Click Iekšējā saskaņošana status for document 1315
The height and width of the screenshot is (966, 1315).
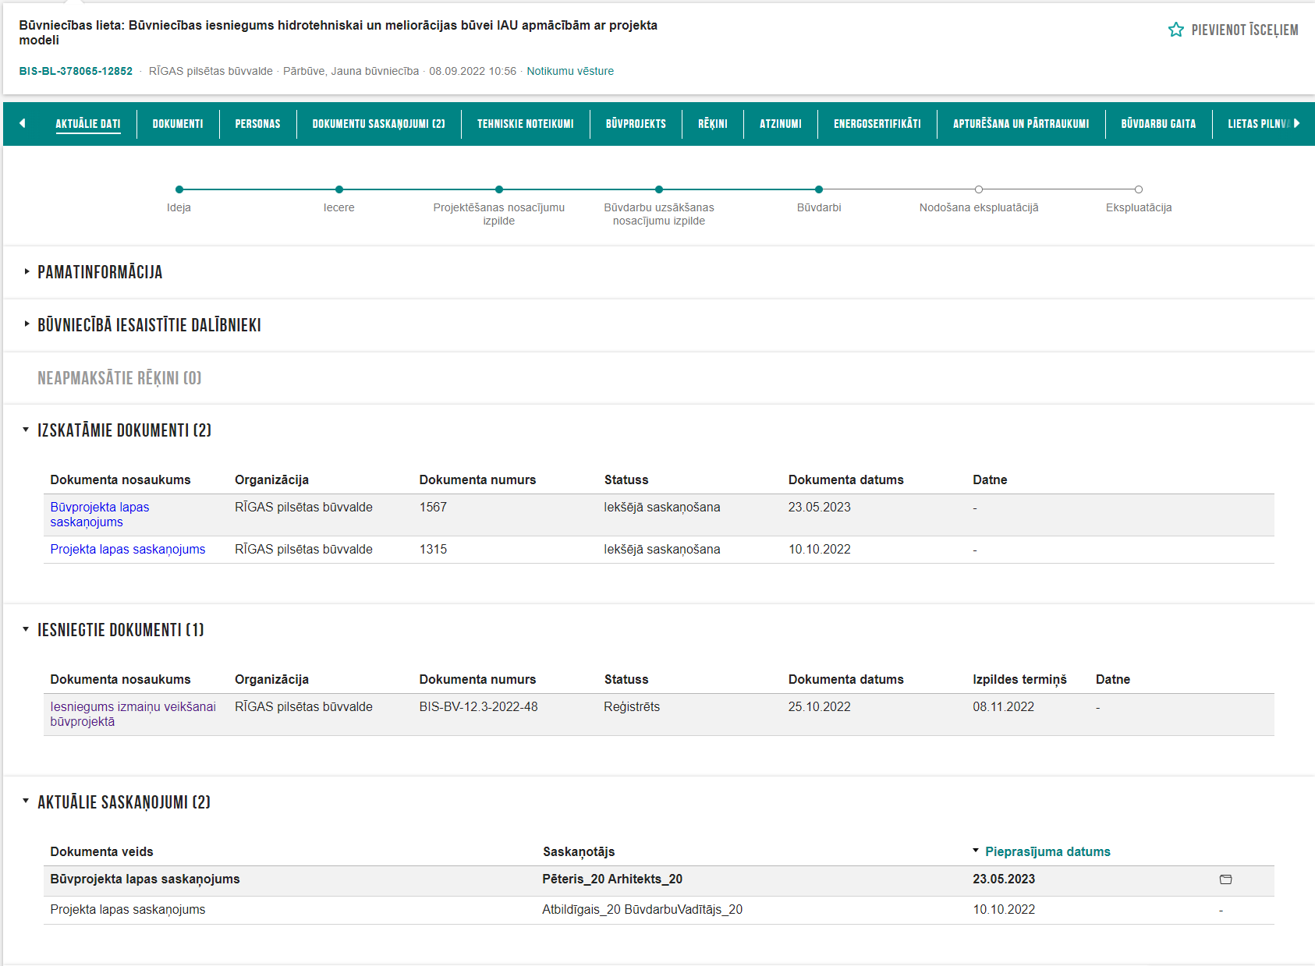pos(662,550)
